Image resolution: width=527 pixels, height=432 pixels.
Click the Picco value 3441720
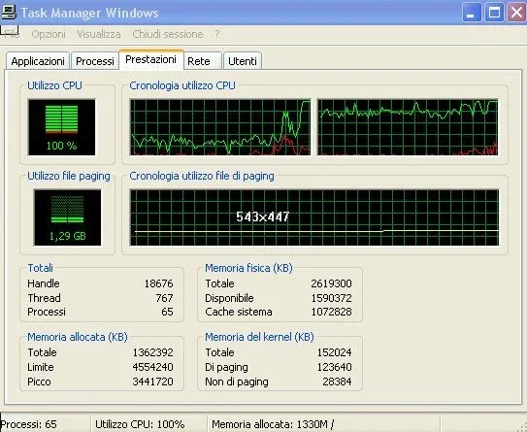153,382
